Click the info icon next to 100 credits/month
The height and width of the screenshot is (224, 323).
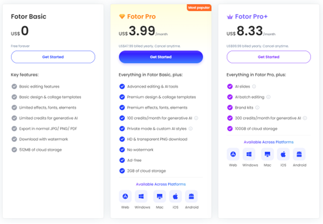click(197, 118)
